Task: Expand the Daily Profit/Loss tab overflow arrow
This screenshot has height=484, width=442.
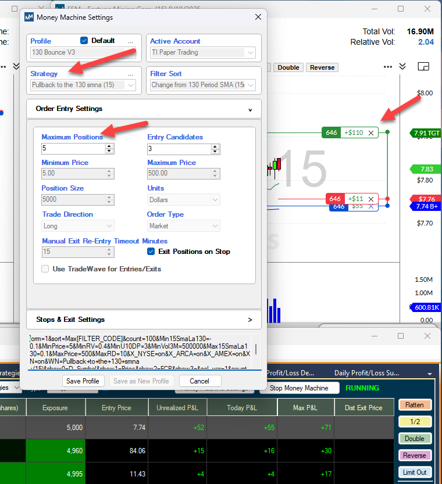Action: [x=429, y=374]
